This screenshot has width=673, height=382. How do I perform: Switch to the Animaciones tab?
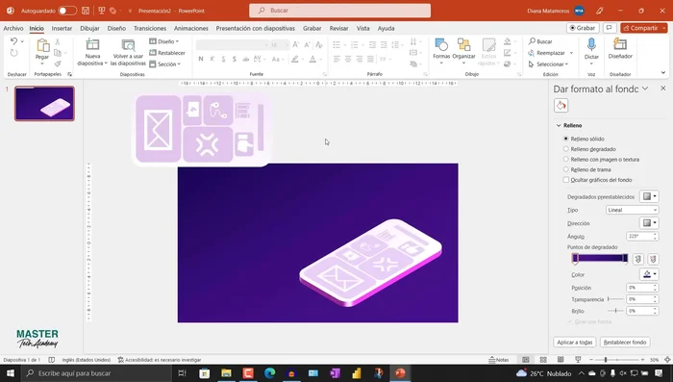(x=191, y=28)
